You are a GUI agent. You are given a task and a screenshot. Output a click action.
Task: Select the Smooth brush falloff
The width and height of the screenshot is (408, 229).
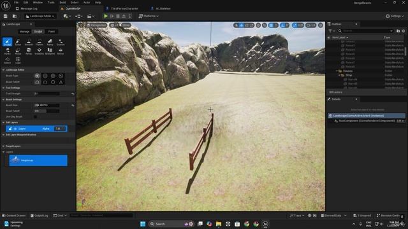(x=37, y=82)
